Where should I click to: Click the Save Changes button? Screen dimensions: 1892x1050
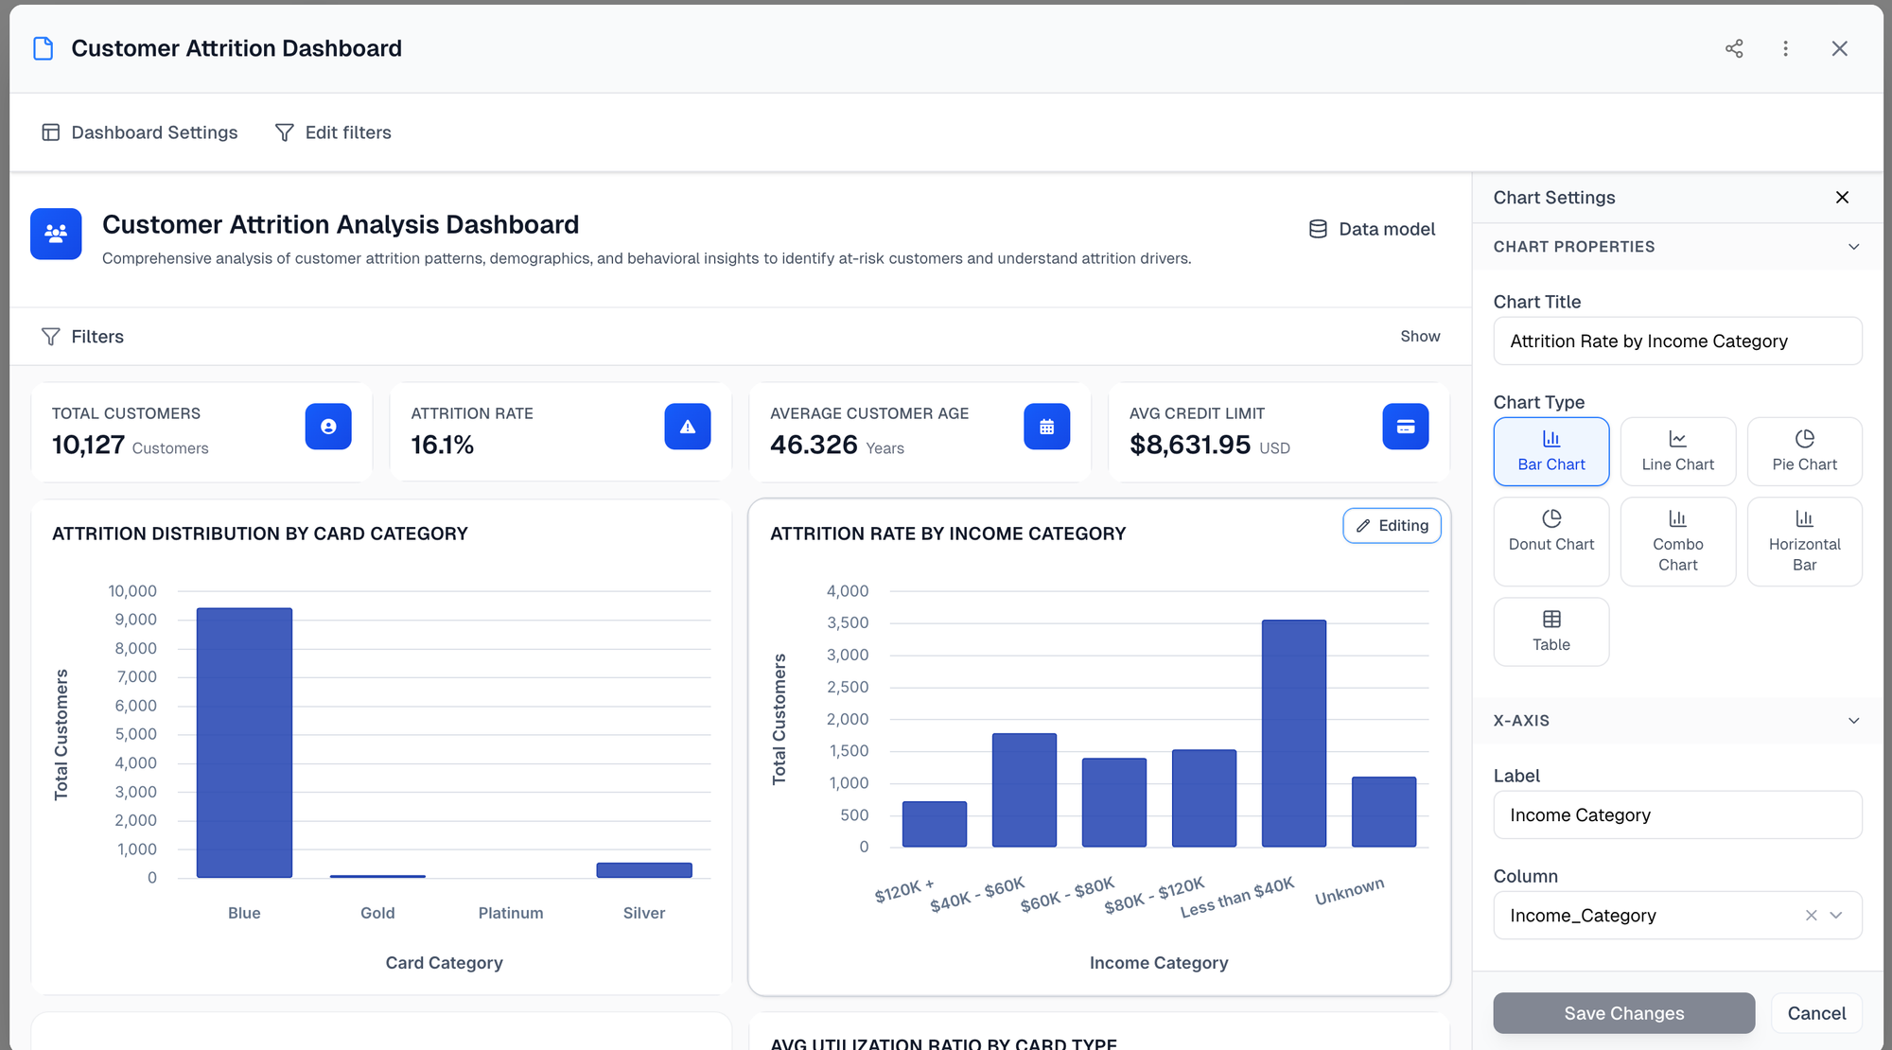click(x=1623, y=1013)
